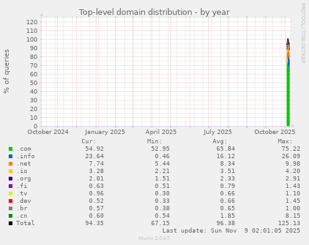
Task: Click the 120 y-axis tick label
Action: click(x=32, y=22)
